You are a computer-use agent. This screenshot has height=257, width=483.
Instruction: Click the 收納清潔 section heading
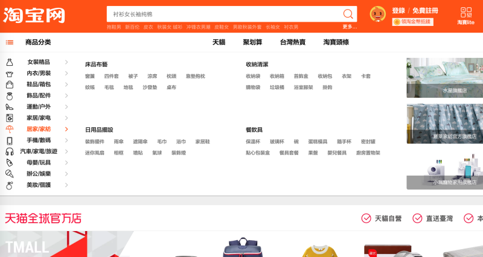[x=257, y=65]
